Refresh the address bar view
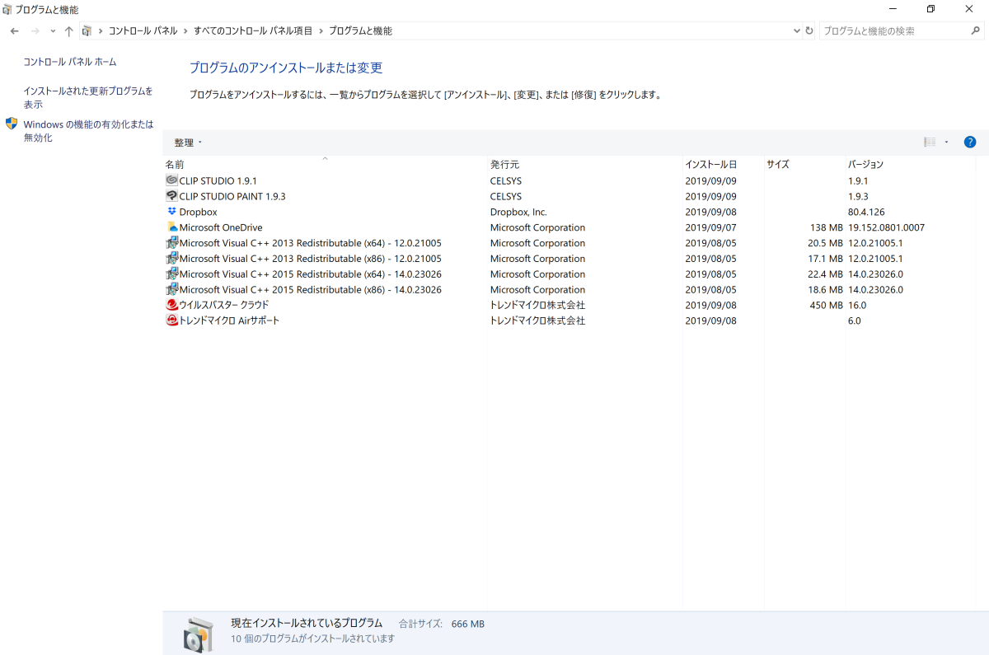Image resolution: width=989 pixels, height=655 pixels. click(x=809, y=31)
